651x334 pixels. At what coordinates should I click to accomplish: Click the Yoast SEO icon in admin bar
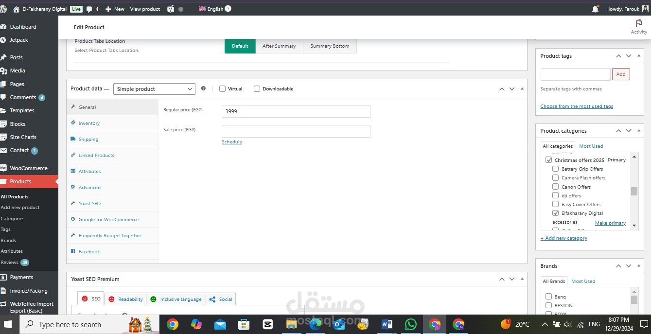[171, 9]
